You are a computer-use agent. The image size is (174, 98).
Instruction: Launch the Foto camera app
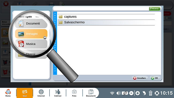pyautogui.click(x=74, y=93)
